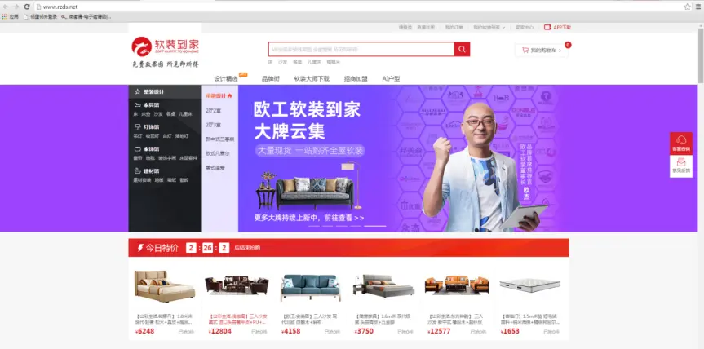Screen dimensions: 704x349
Task: Click 儿童床 under the 家具馆 sidebar category
Action: pyautogui.click(x=185, y=114)
